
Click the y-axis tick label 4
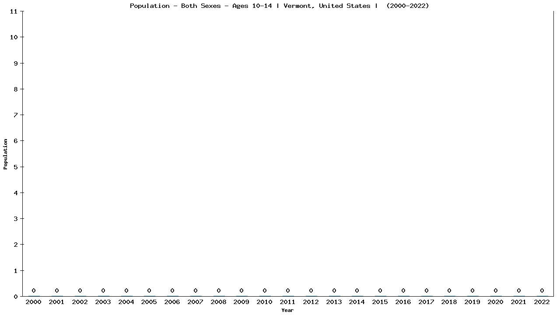coord(16,193)
